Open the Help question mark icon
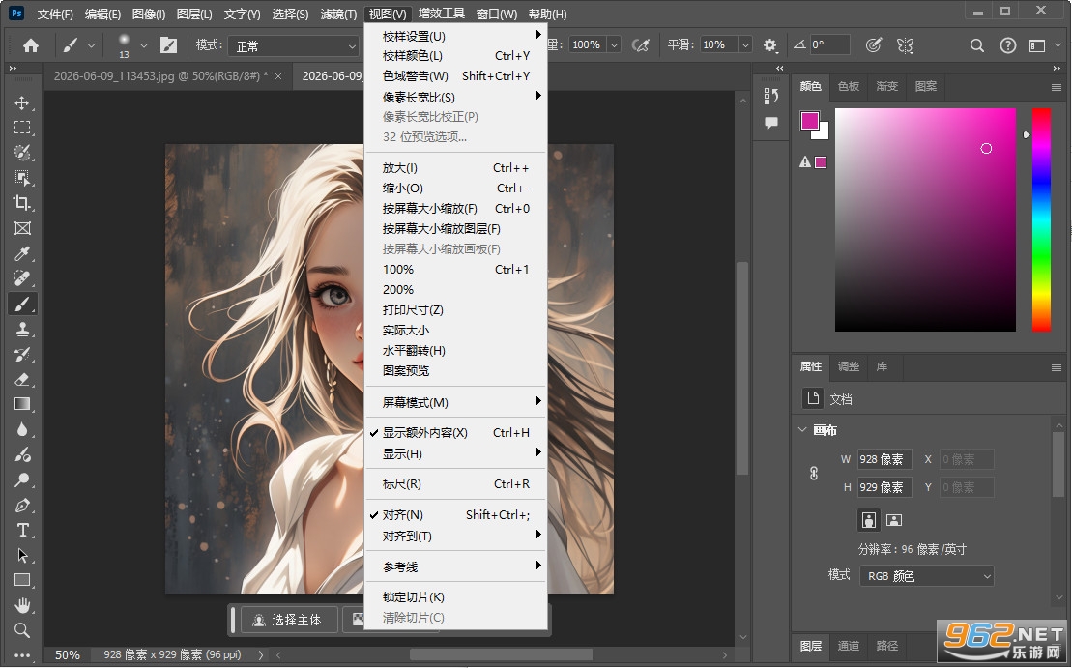1072x668 pixels. tap(1008, 45)
